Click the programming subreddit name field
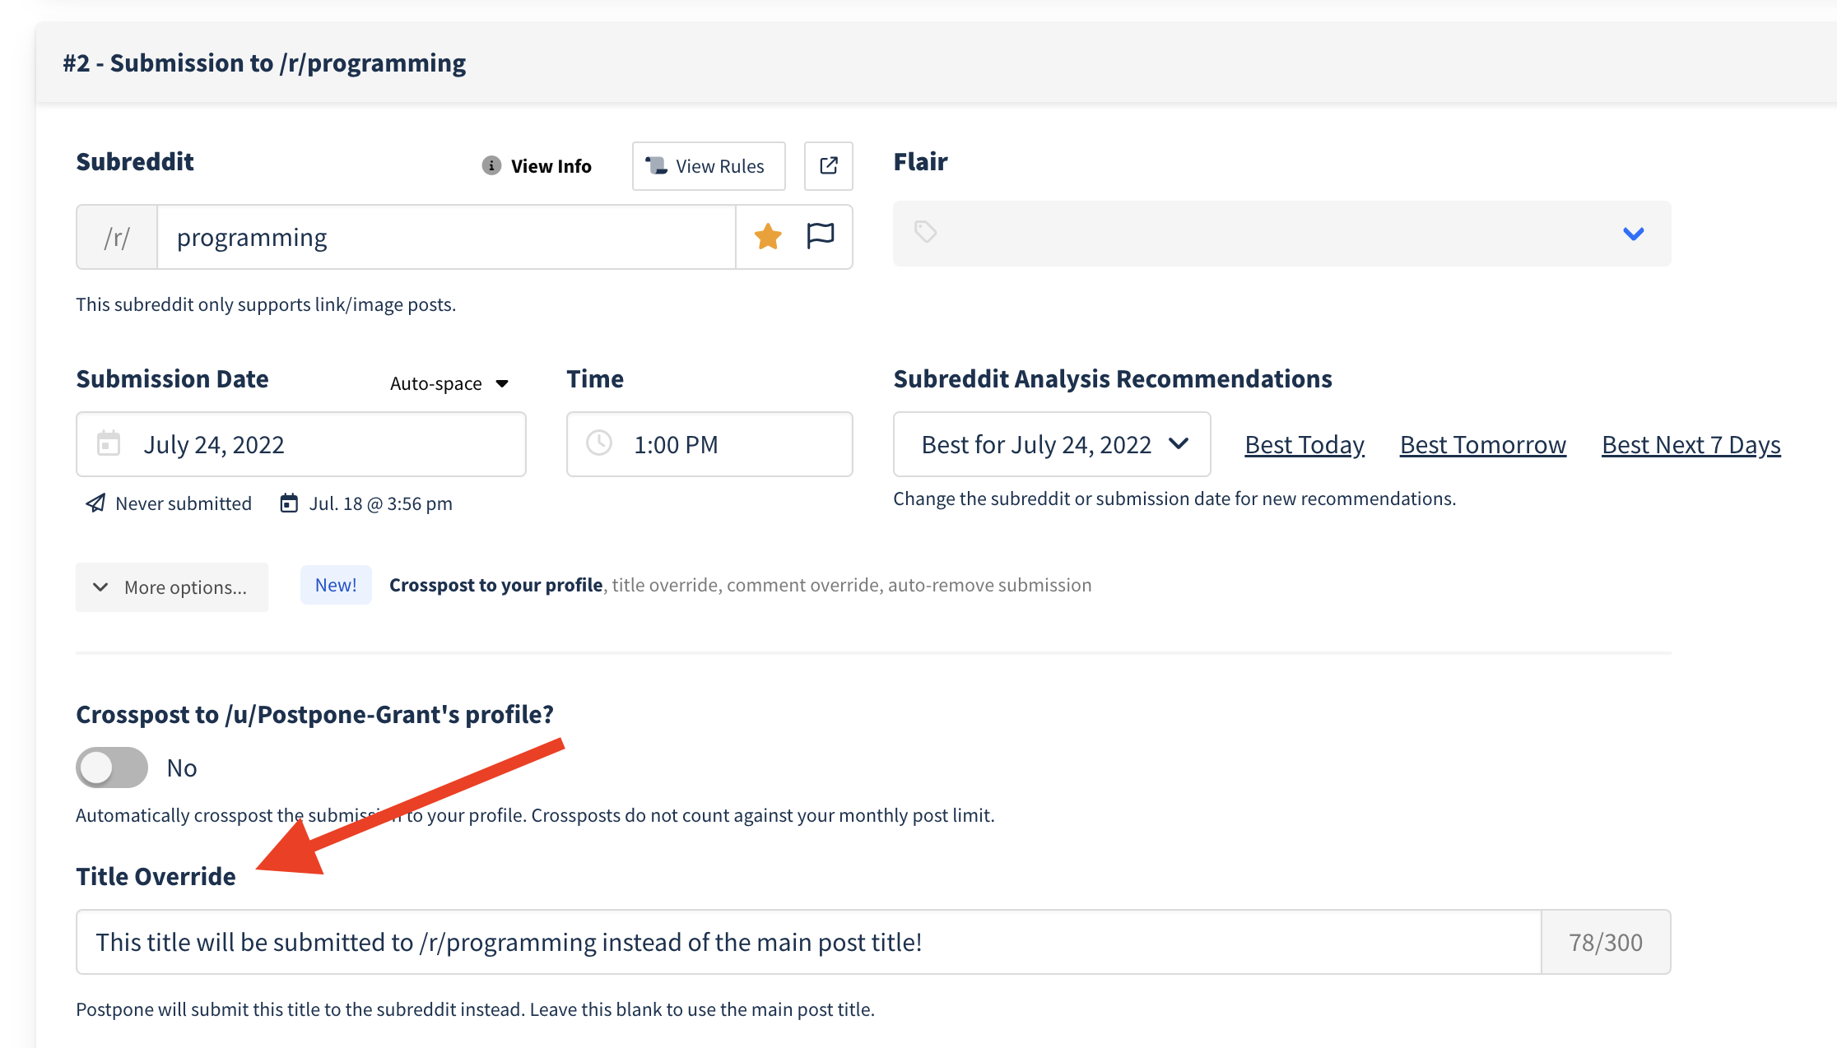Screen dimensions: 1837x1048 [444, 237]
